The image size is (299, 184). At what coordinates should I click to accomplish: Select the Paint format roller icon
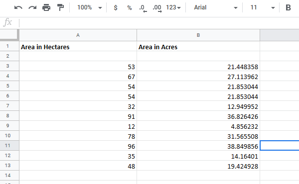(x=60, y=7)
